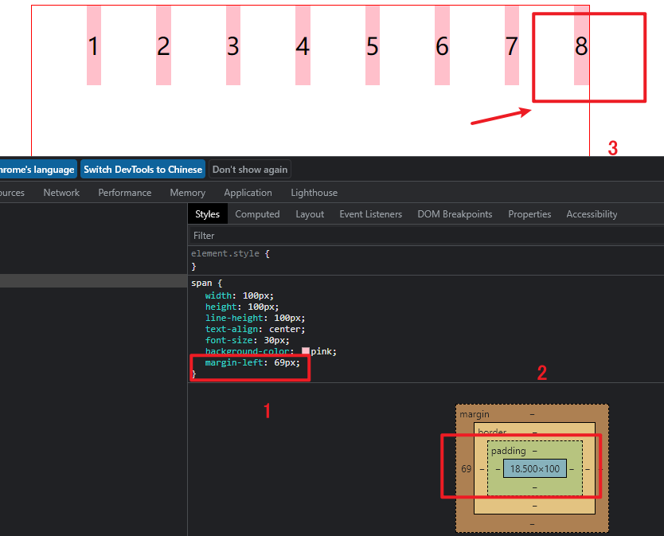Focus the styles Filter input field
Screen dimensions: 664x536
(426, 236)
